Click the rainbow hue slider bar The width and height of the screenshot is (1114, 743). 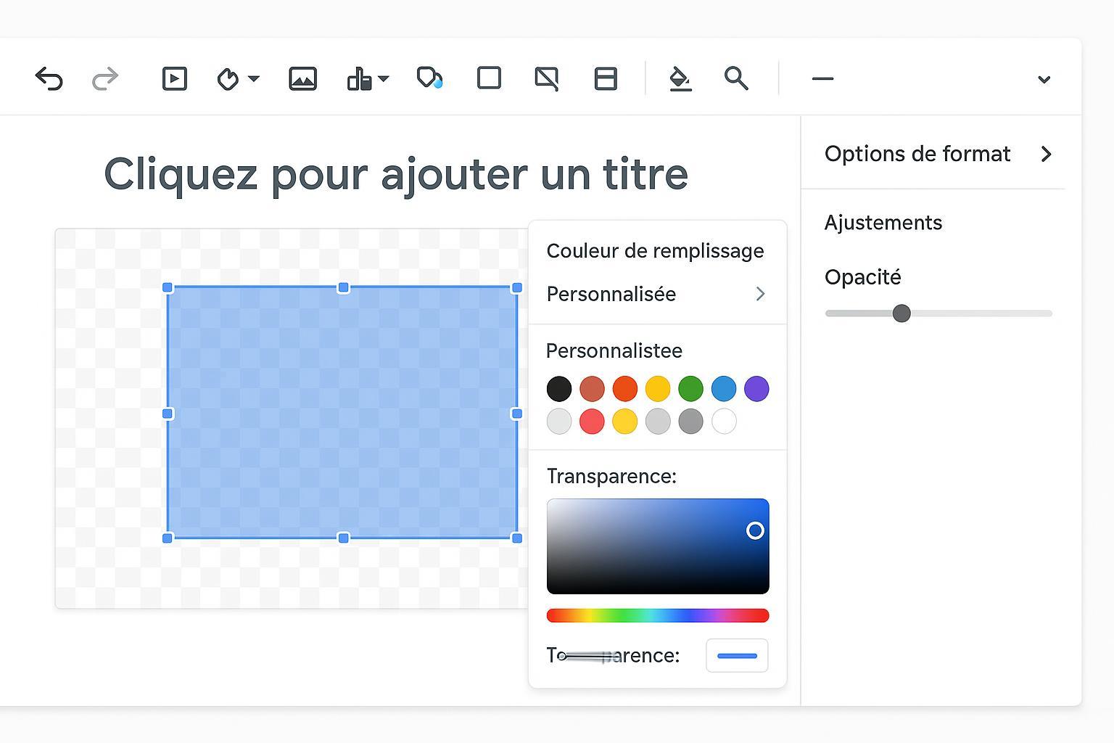[x=657, y=616]
